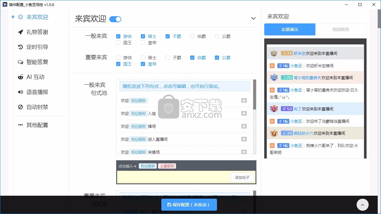The height and width of the screenshot is (214, 381).
Task: Check 伯爵 under 一般来宾
Action: (192, 36)
